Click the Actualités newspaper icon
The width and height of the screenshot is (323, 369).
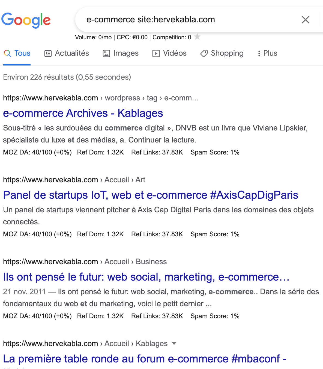point(48,53)
